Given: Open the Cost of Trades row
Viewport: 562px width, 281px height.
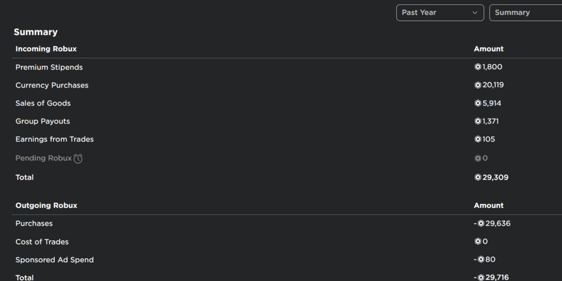Looking at the screenshot, I should pos(287,242).
